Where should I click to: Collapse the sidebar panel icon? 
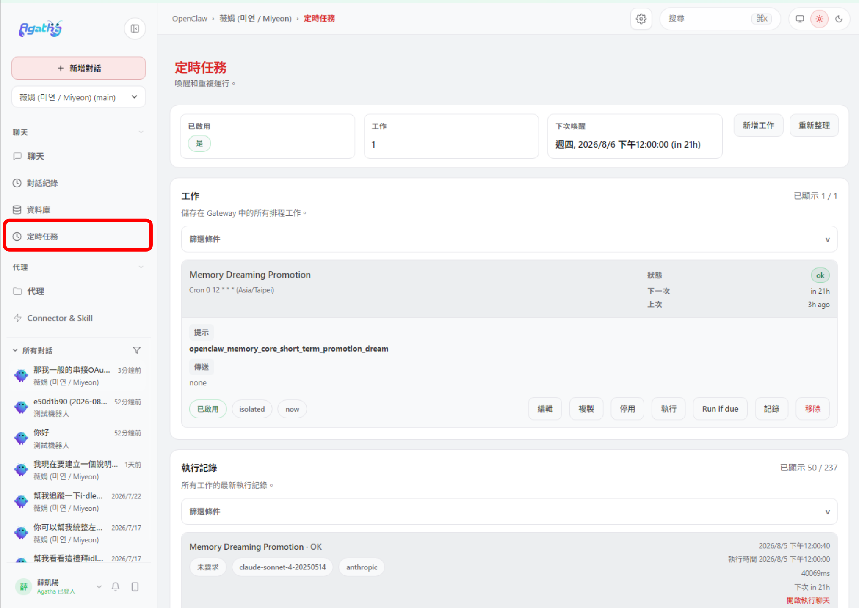(135, 29)
